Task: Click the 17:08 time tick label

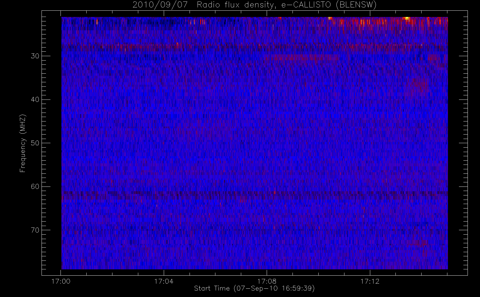Action: (267, 281)
